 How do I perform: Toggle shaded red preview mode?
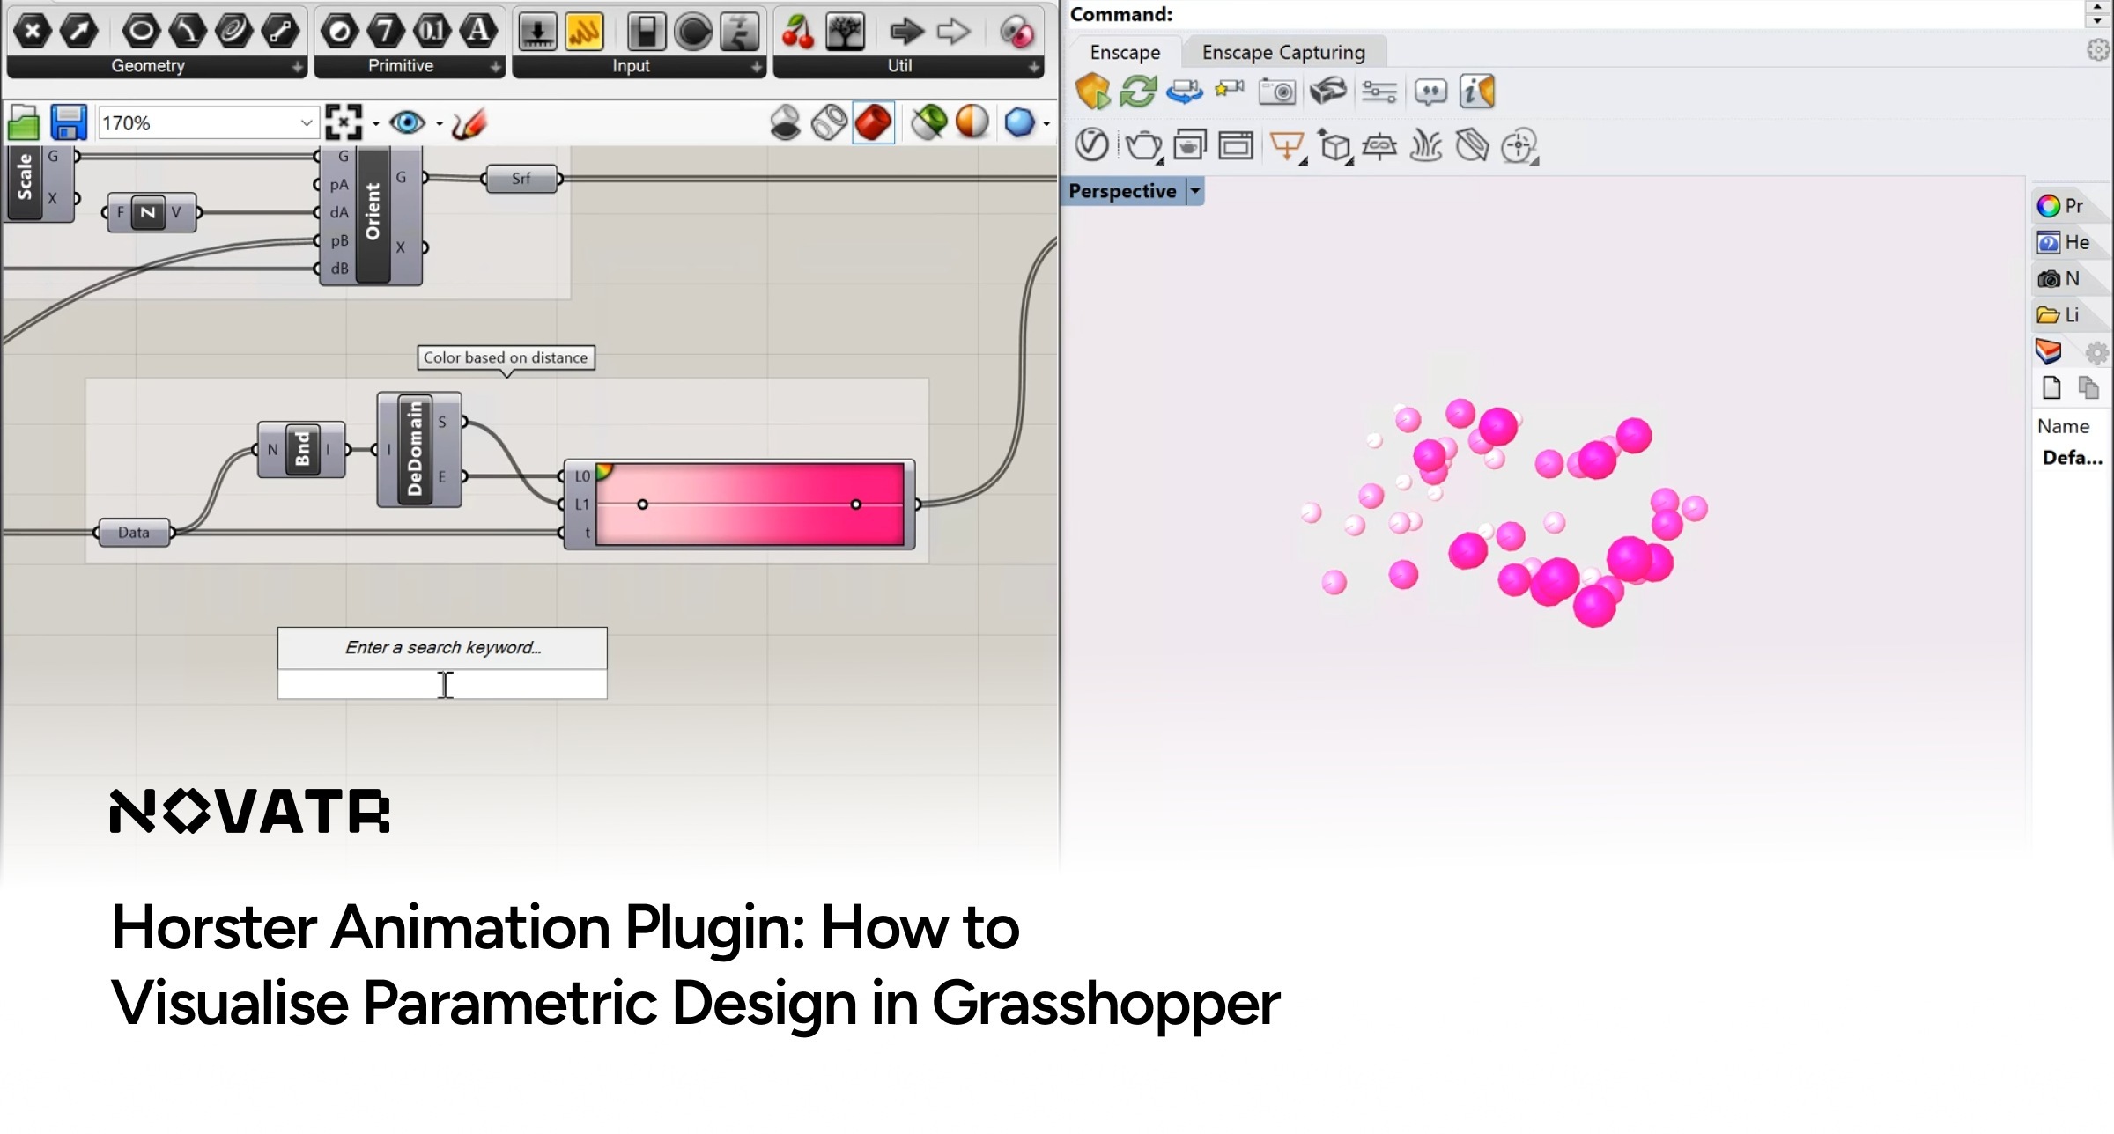point(874,122)
